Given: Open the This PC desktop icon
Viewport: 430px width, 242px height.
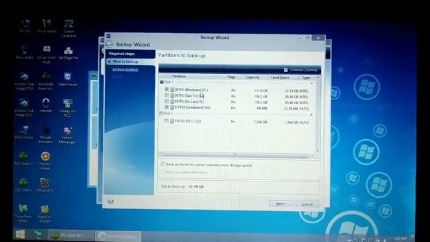Looking at the screenshot, I should coord(25,26).
